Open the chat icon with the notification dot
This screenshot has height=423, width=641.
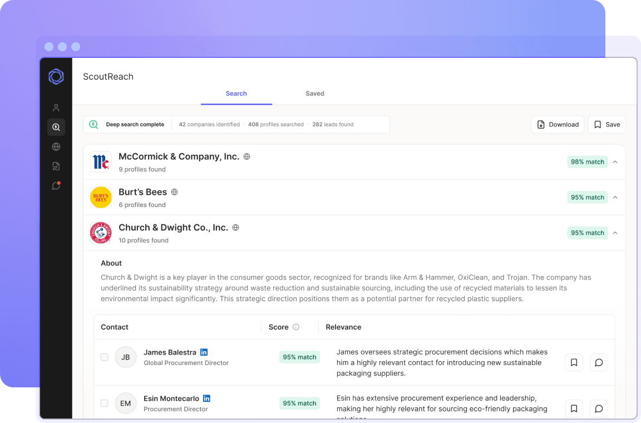(x=56, y=185)
